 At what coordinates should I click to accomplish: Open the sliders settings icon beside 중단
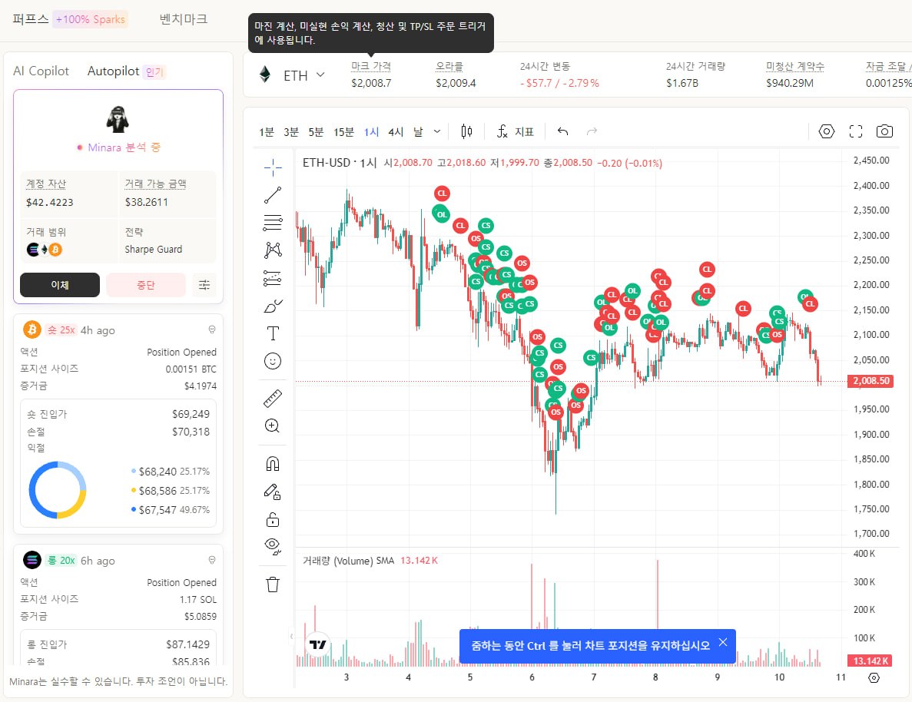[x=204, y=285]
